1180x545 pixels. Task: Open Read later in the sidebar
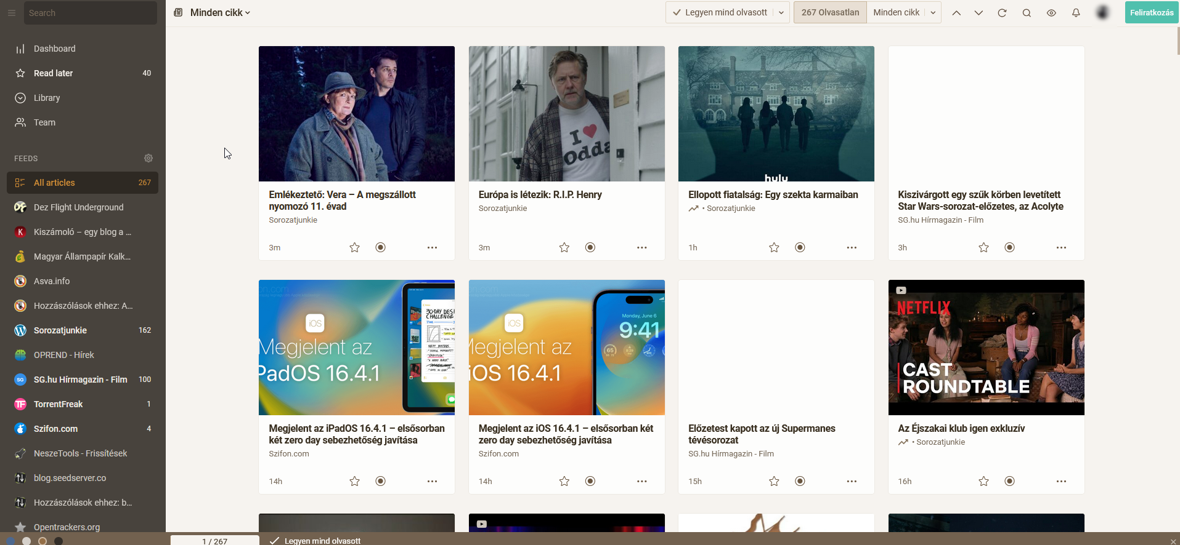coord(83,73)
